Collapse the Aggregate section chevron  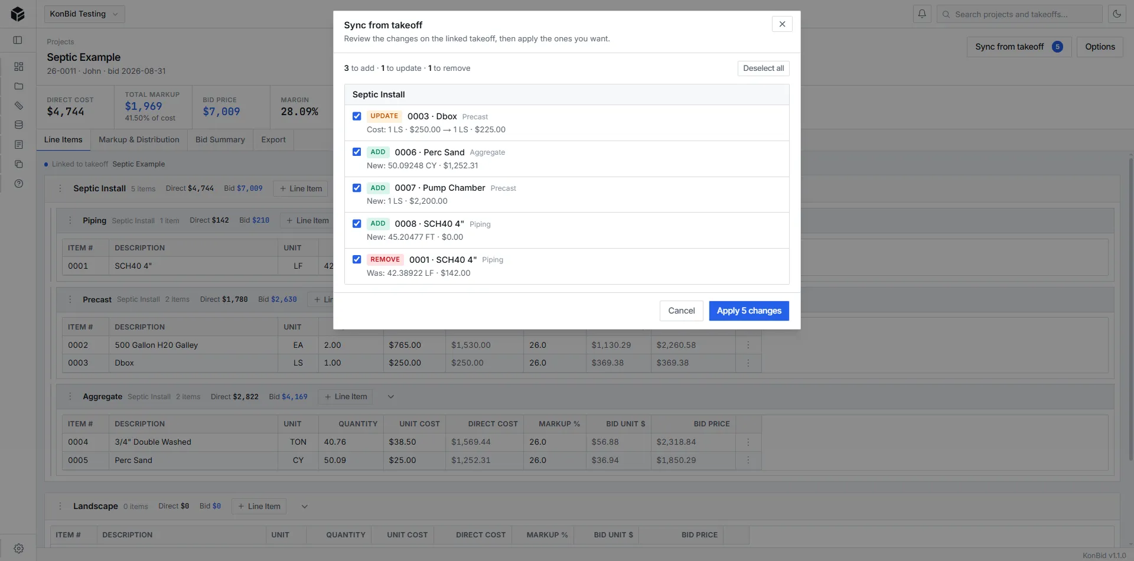[390, 397]
